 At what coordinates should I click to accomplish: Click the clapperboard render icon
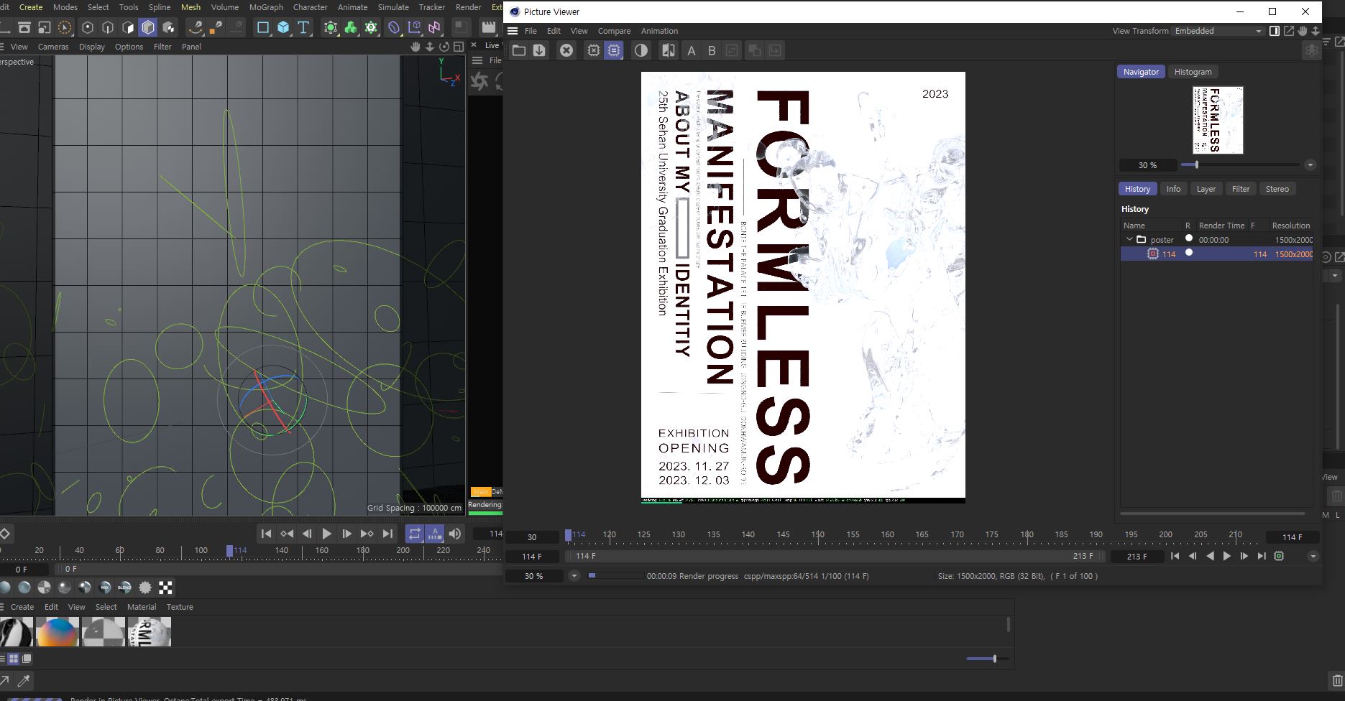[x=489, y=27]
